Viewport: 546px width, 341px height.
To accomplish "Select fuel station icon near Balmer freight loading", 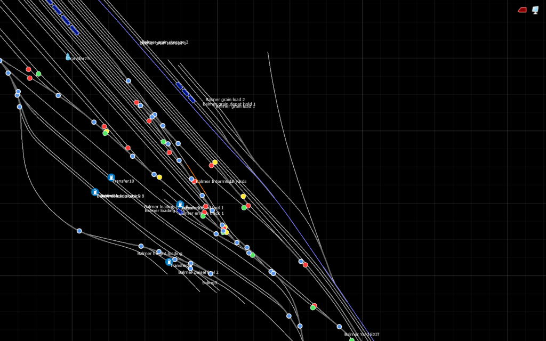I will click(x=169, y=262).
